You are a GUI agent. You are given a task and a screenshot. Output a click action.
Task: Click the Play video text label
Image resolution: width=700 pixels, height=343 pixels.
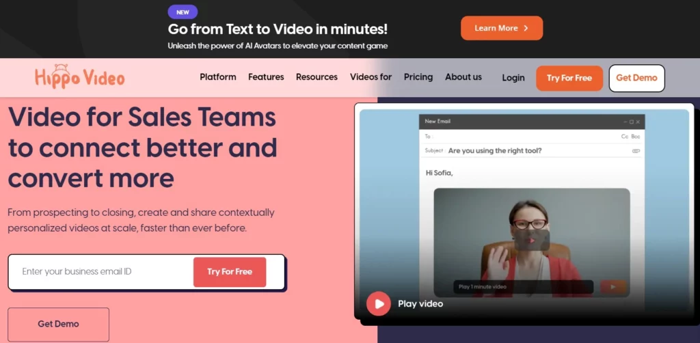[x=420, y=304]
